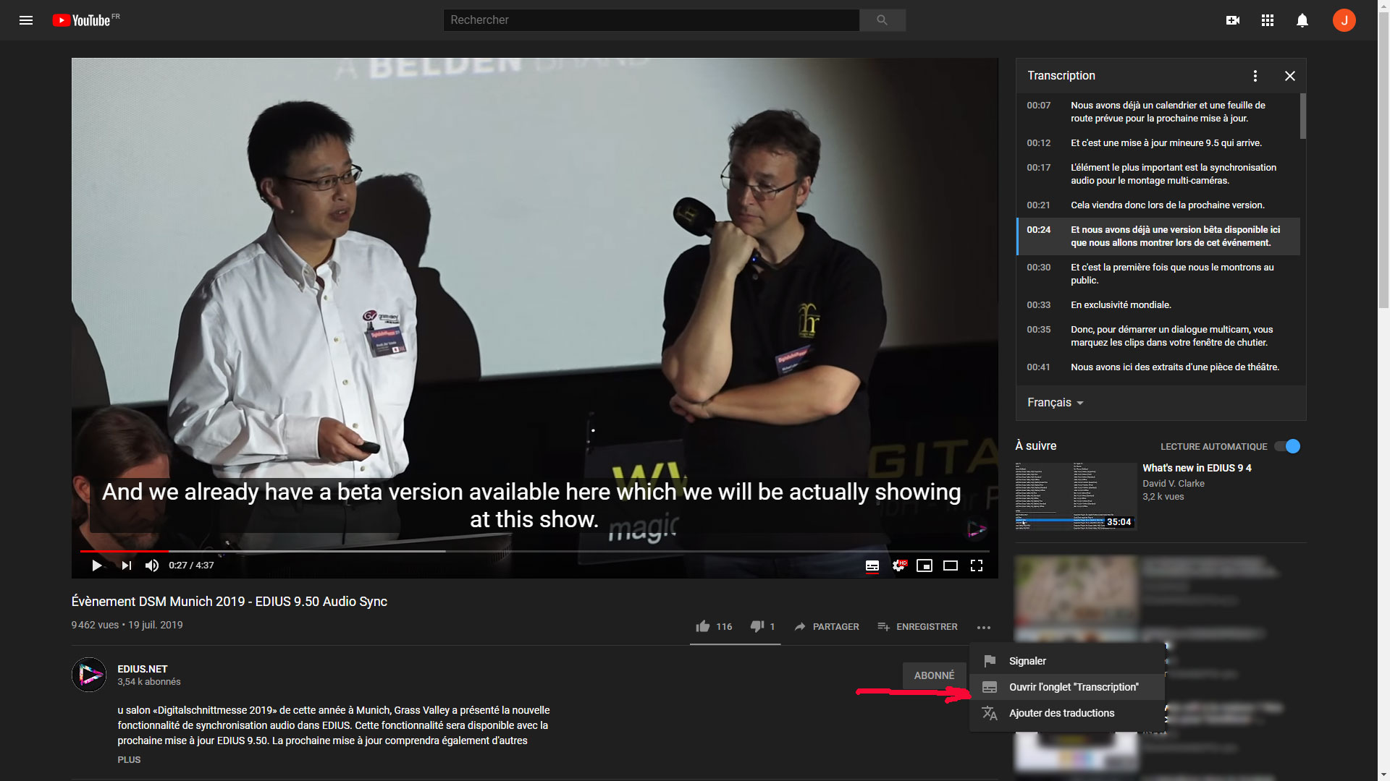
Task: Open the account avatar menu
Action: coord(1344,20)
